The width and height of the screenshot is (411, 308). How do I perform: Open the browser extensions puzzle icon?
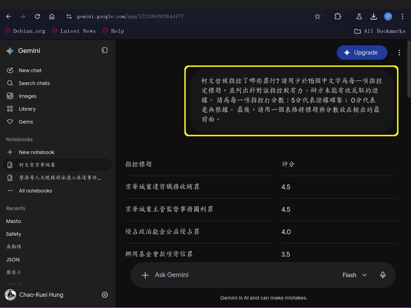pyautogui.click(x=338, y=16)
